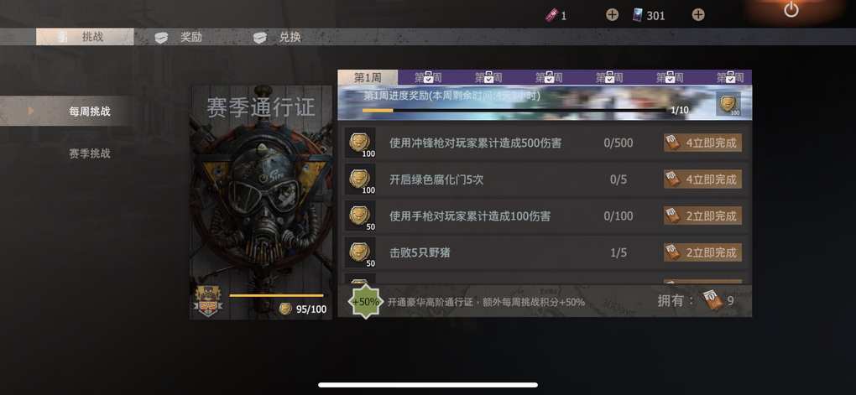Tap the green +50% badge icon
This screenshot has width=856, height=395.
click(x=366, y=301)
